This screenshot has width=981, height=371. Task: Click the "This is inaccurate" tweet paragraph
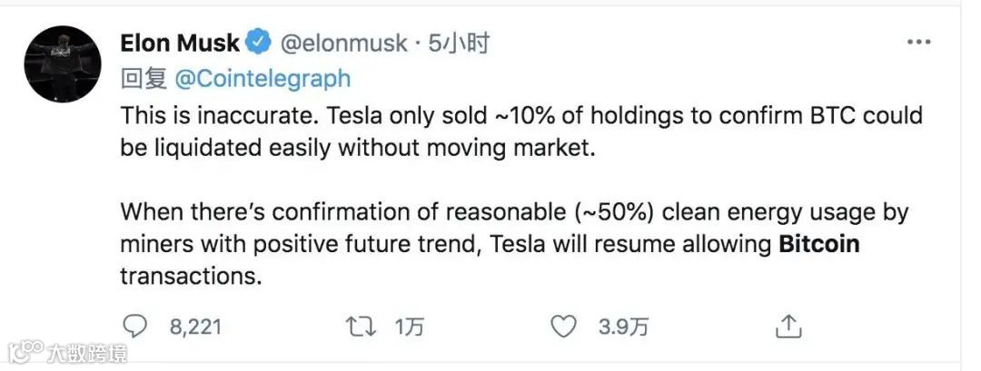[x=521, y=132]
